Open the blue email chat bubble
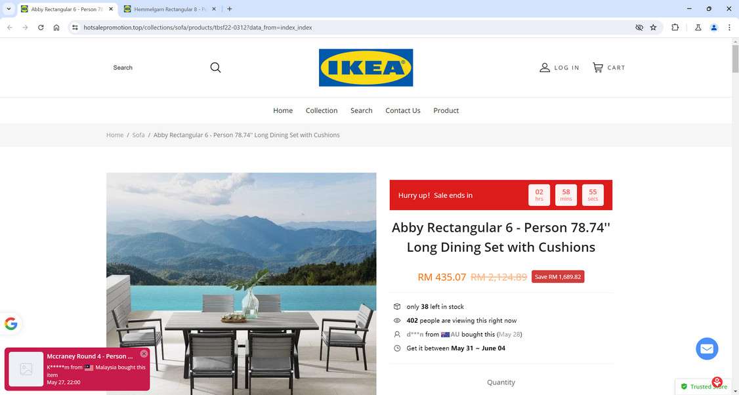 pyautogui.click(x=707, y=349)
